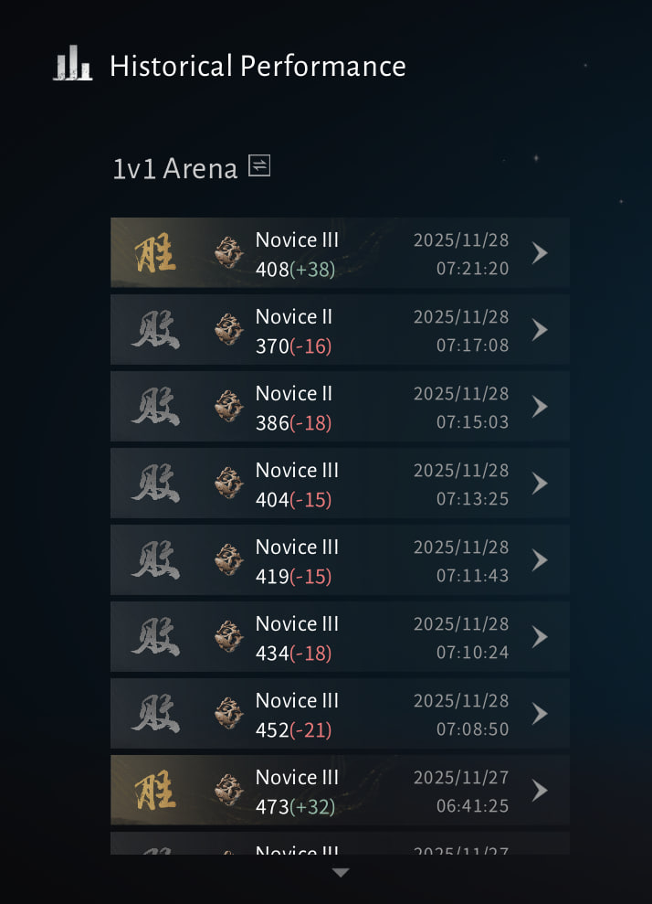Click the Historical Performance bar chart icon
Viewport: 652px width, 904px height.
click(x=73, y=63)
